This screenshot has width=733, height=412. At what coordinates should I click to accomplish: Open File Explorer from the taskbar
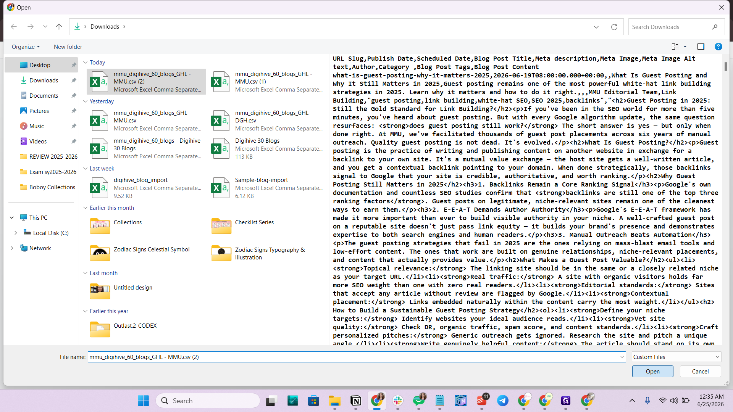335,401
